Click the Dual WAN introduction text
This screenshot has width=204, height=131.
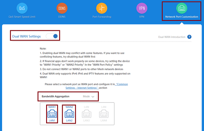pos(172,37)
